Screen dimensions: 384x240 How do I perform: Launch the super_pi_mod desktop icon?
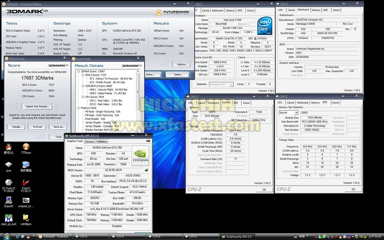(x=9, y=218)
